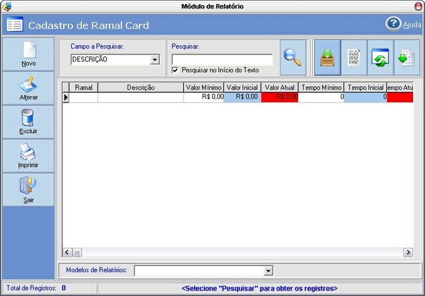Click the Modelos de Relatórios combo field
Screen dimensions: 425x296
point(204,271)
